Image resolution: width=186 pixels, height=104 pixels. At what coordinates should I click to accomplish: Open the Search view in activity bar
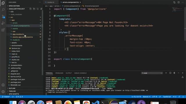point(3,10)
